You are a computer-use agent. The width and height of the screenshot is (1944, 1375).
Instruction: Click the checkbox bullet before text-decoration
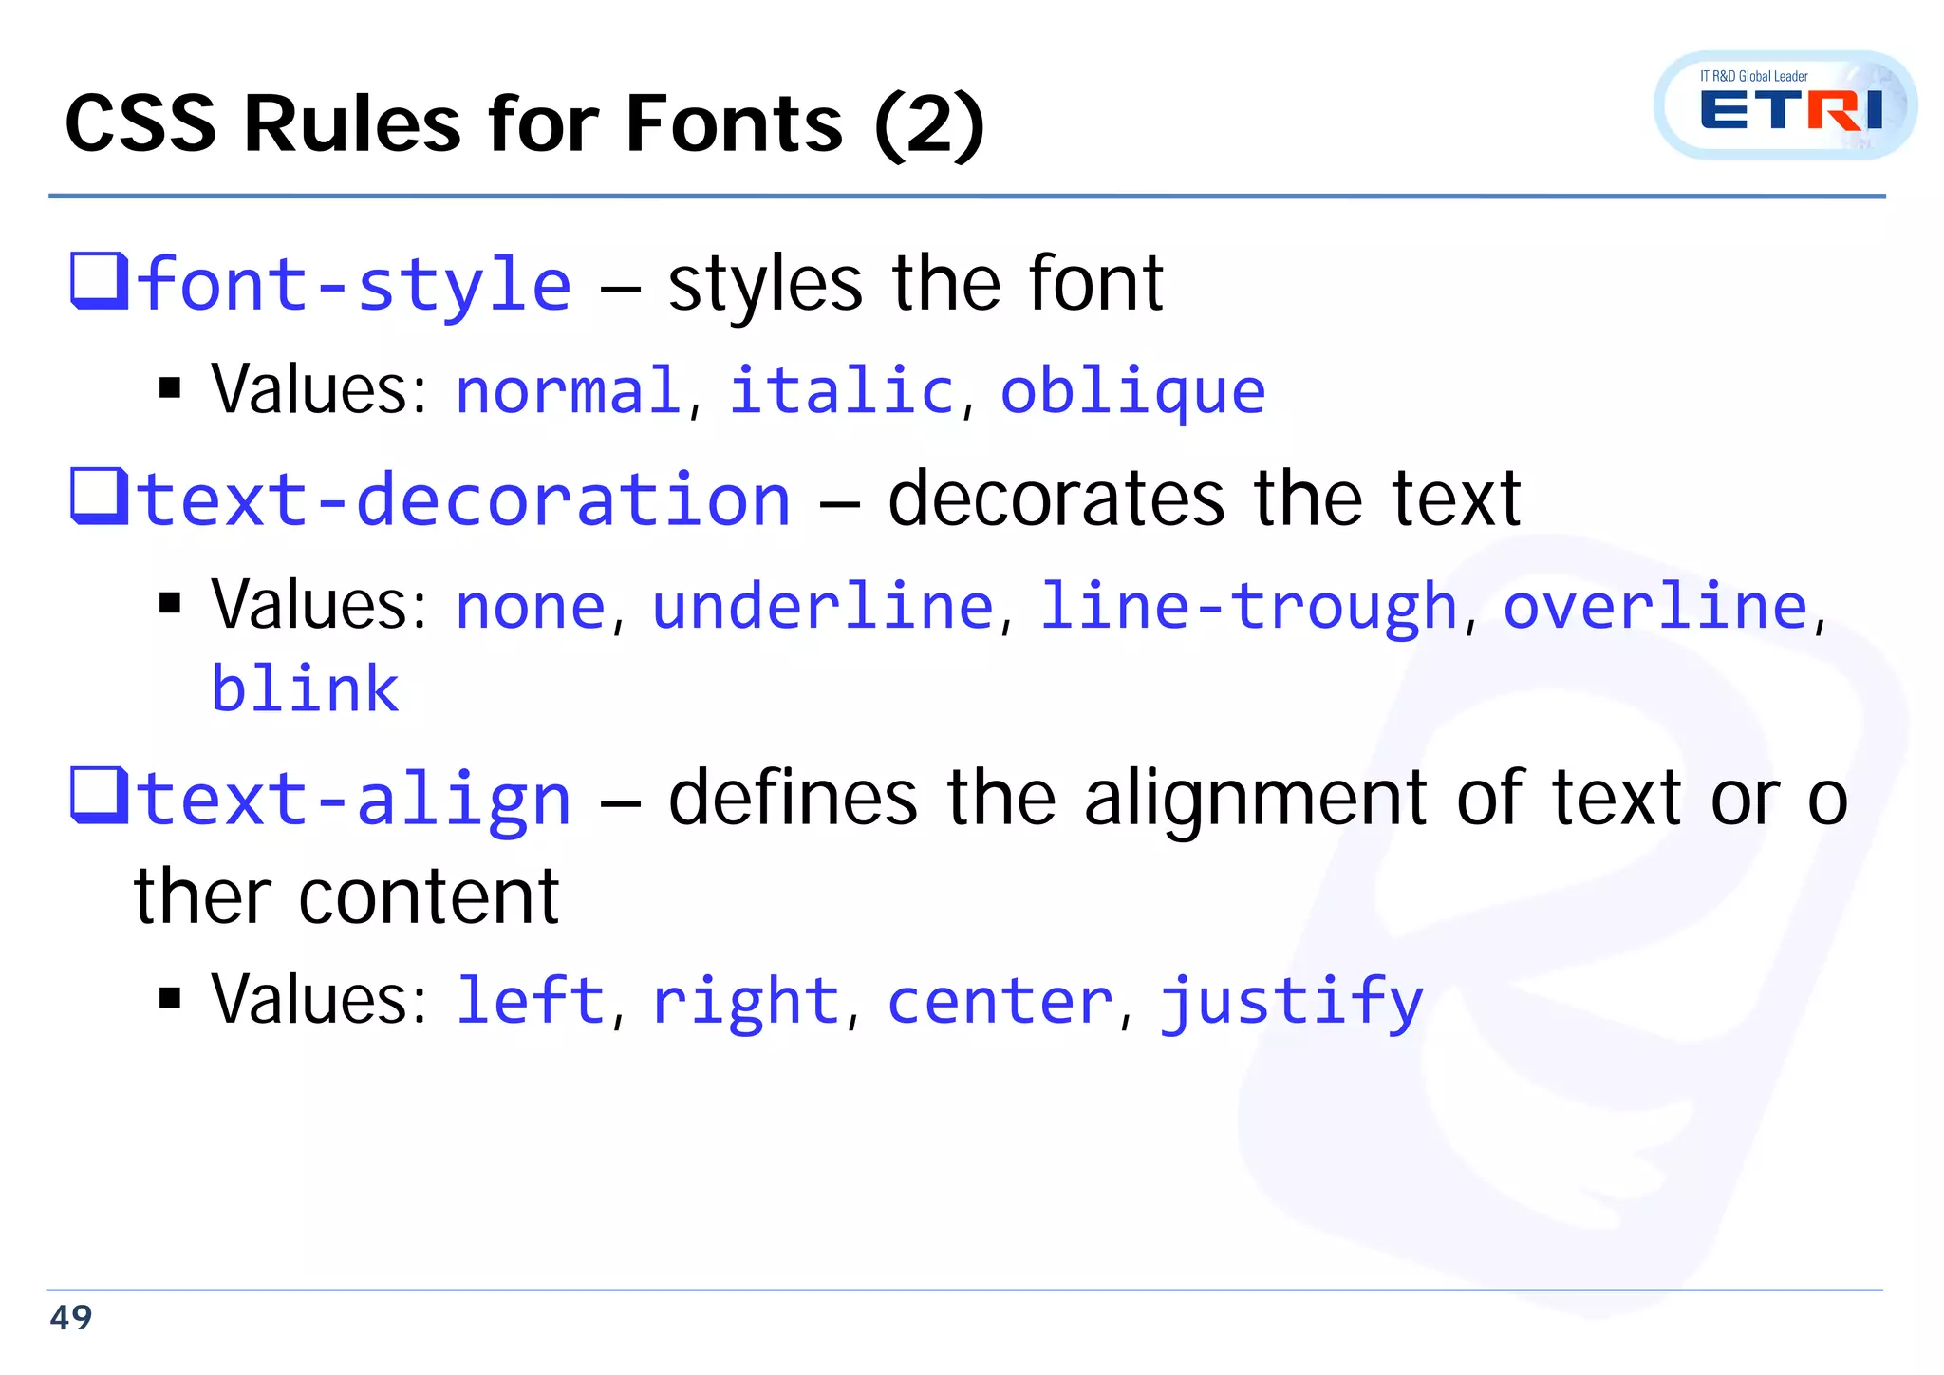[99, 497]
